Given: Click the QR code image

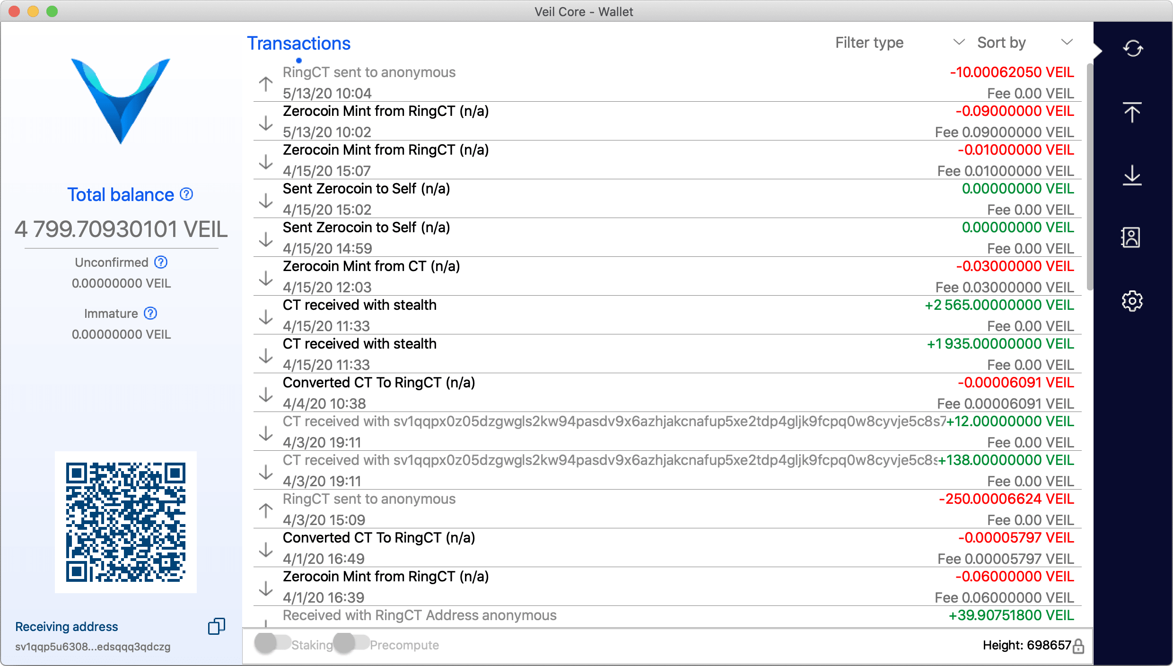Looking at the screenshot, I should [x=126, y=522].
